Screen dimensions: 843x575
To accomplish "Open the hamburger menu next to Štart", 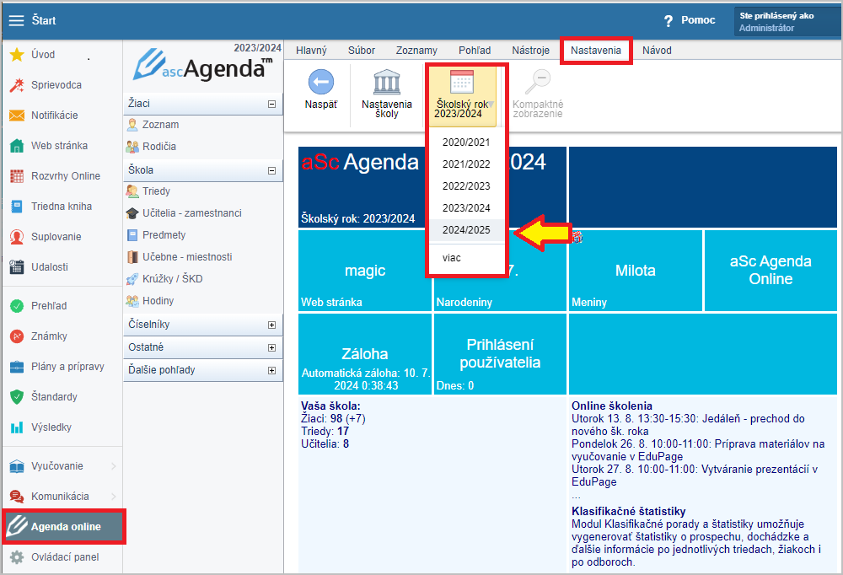I will click(x=17, y=20).
